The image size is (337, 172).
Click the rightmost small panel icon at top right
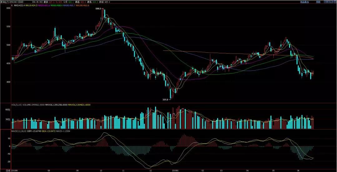334,2
